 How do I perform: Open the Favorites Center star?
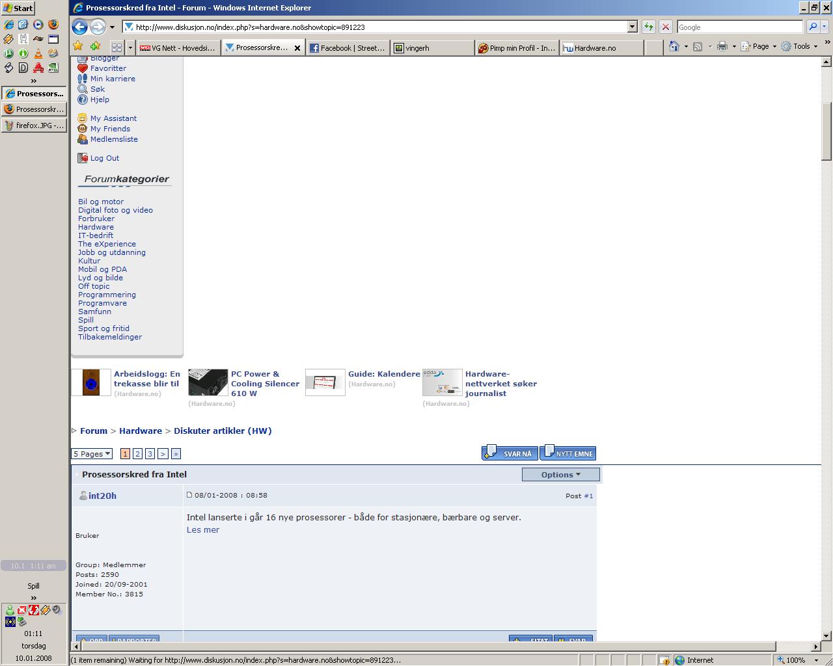[78, 46]
